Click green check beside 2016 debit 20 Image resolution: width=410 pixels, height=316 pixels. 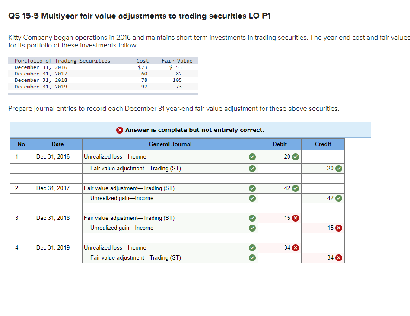click(x=296, y=157)
